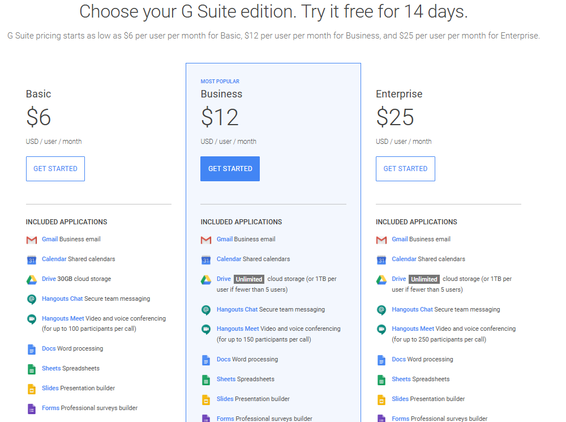Click the Sheets icon in Business plan
Screen dimensions: 566x422
(206, 380)
